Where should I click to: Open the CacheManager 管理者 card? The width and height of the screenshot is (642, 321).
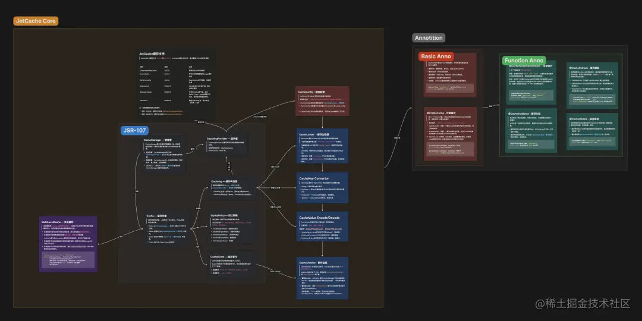[x=164, y=154]
